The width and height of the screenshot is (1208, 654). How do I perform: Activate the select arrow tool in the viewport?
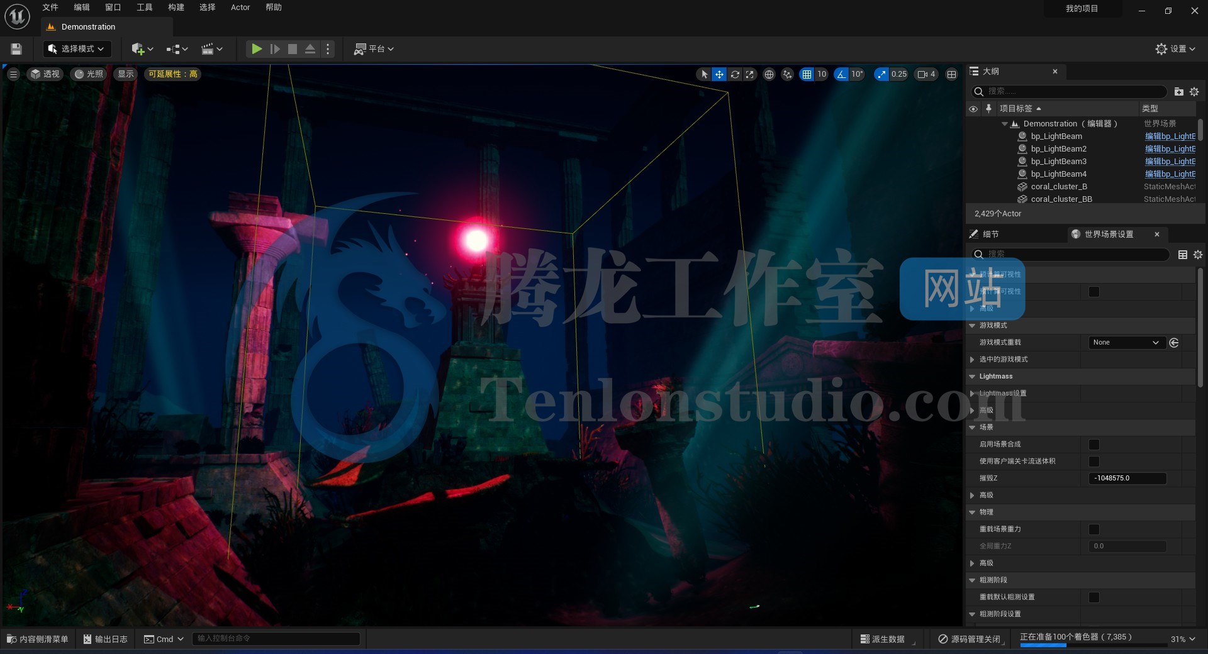click(704, 74)
